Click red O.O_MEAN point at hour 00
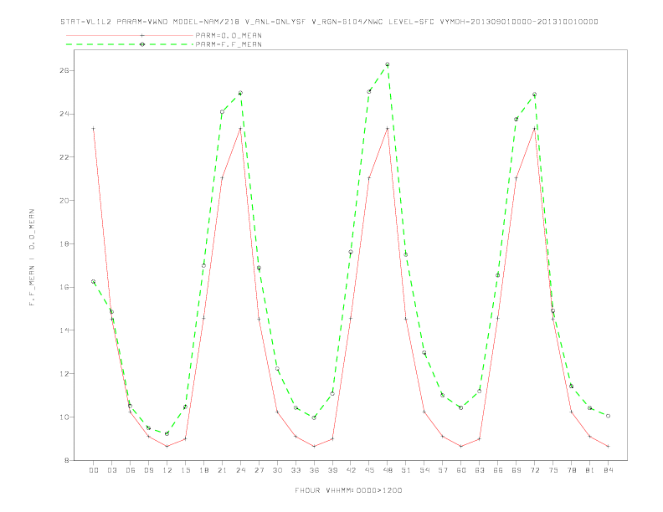The image size is (663, 512). (94, 129)
